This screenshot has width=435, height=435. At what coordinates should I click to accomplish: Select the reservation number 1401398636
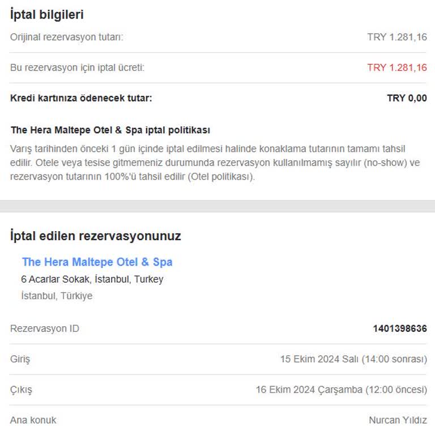coord(399,329)
